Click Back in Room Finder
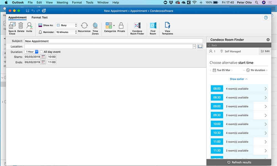This screenshot has width=277, height=166. pyautogui.click(x=213, y=45)
